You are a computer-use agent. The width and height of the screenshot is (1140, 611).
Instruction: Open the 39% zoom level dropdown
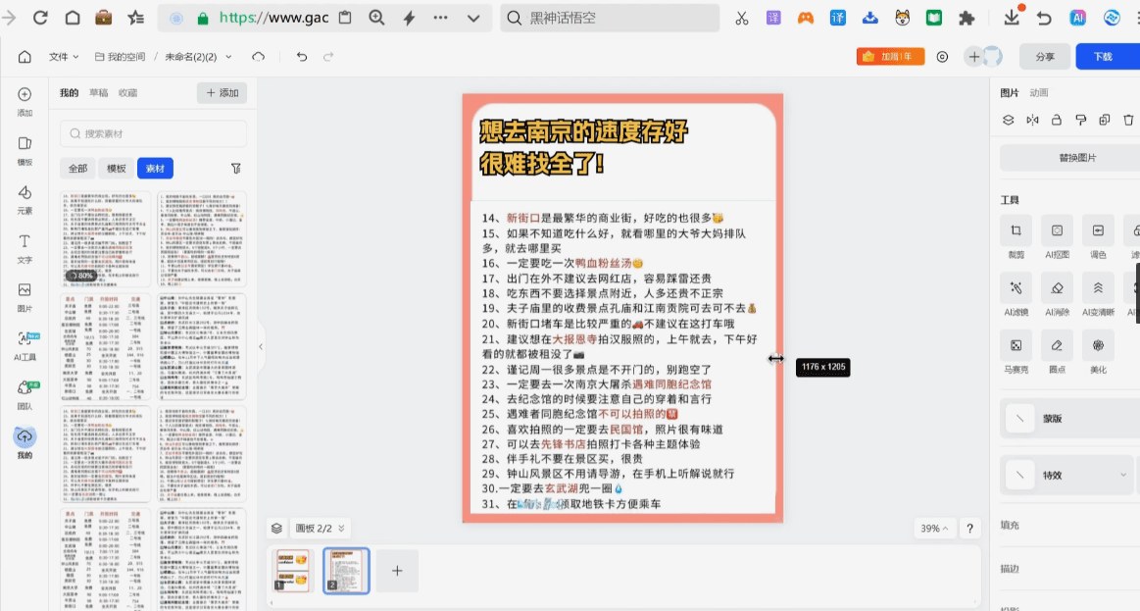pyautogui.click(x=934, y=528)
